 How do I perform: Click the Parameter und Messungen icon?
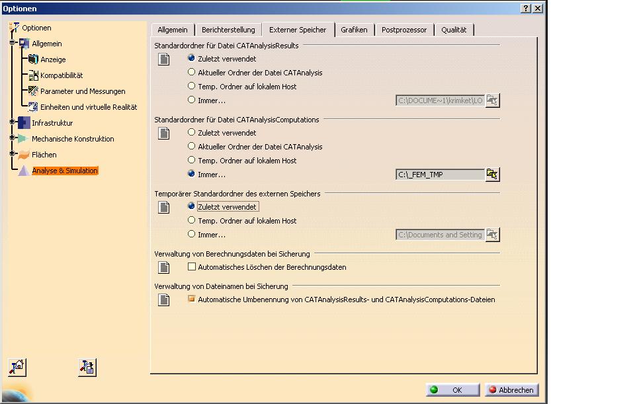click(x=33, y=91)
